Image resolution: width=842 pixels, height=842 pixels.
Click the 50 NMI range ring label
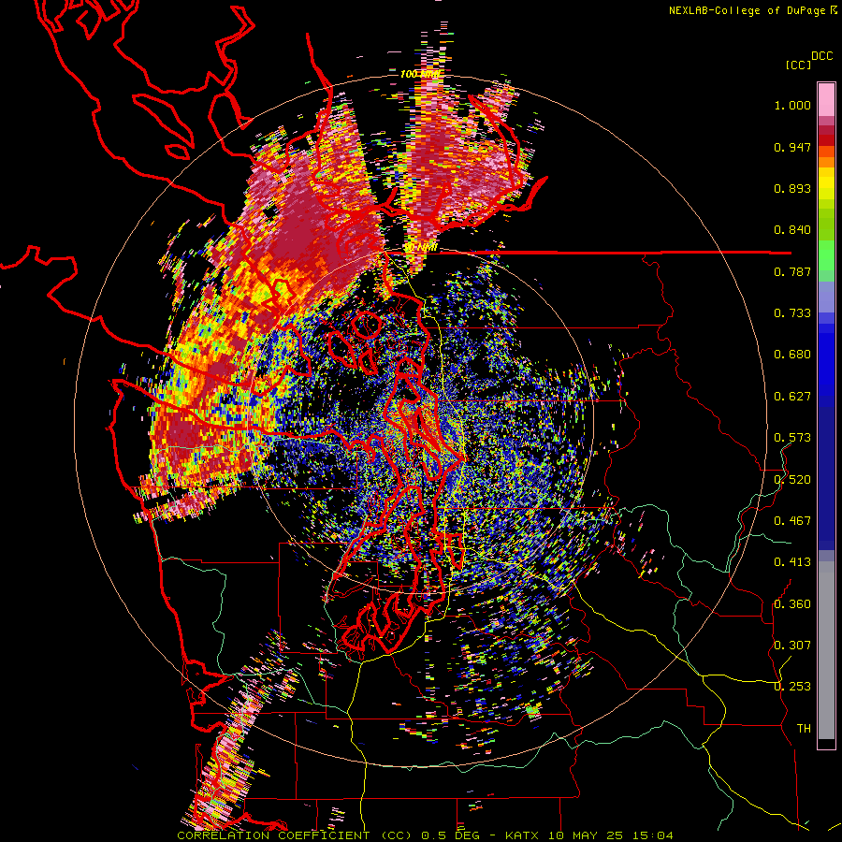pos(420,248)
